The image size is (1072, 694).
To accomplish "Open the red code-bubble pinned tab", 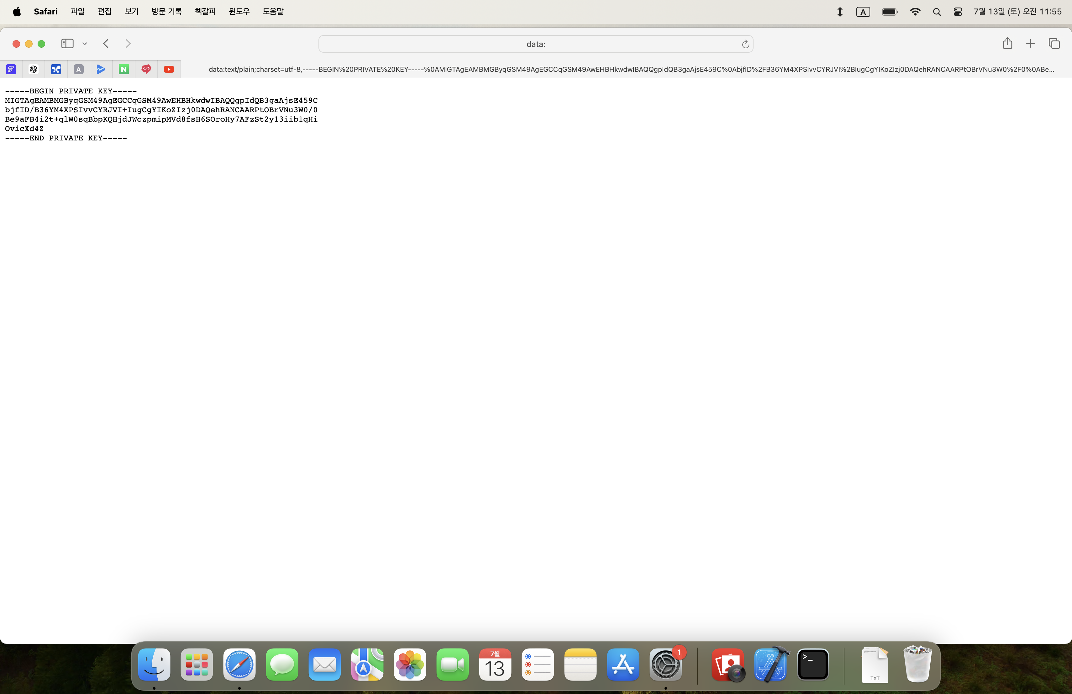I will pyautogui.click(x=146, y=69).
